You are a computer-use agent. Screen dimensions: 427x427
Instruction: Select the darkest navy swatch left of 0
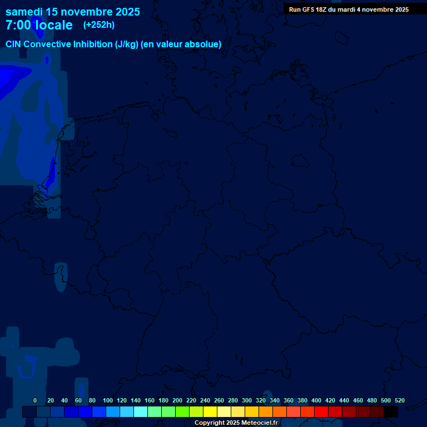tap(29, 411)
